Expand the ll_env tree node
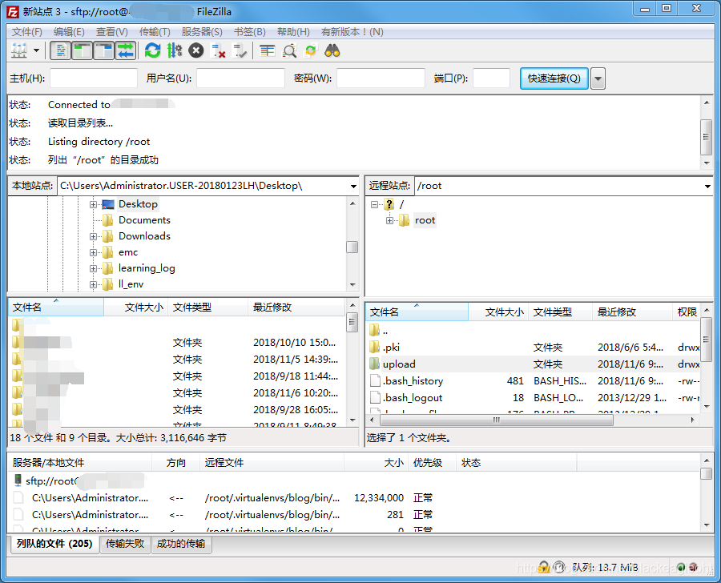The height and width of the screenshot is (583, 721). (x=93, y=284)
